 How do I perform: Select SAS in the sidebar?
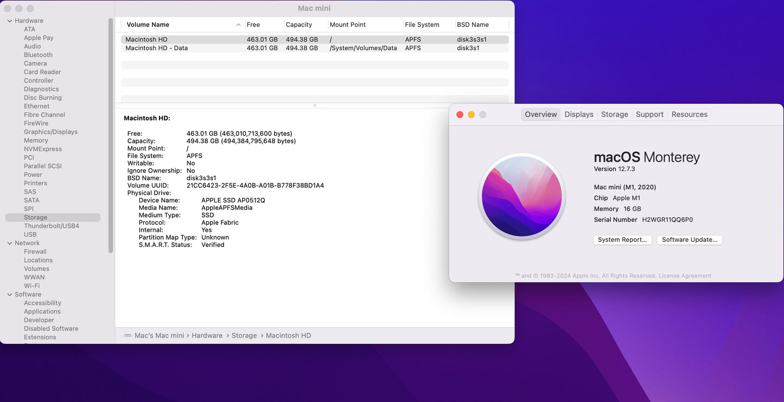click(x=30, y=192)
